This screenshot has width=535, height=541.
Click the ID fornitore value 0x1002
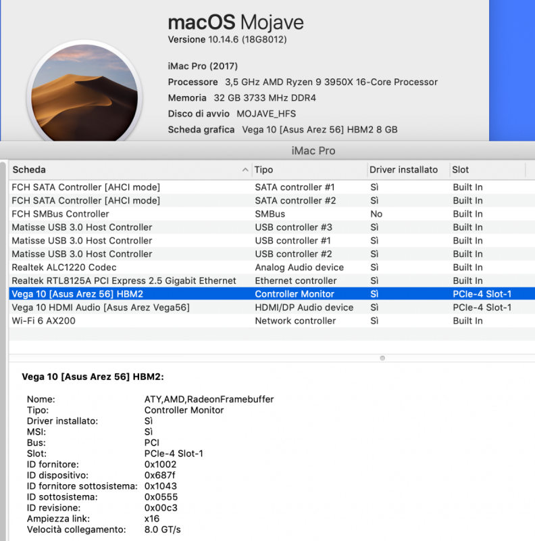(160, 465)
